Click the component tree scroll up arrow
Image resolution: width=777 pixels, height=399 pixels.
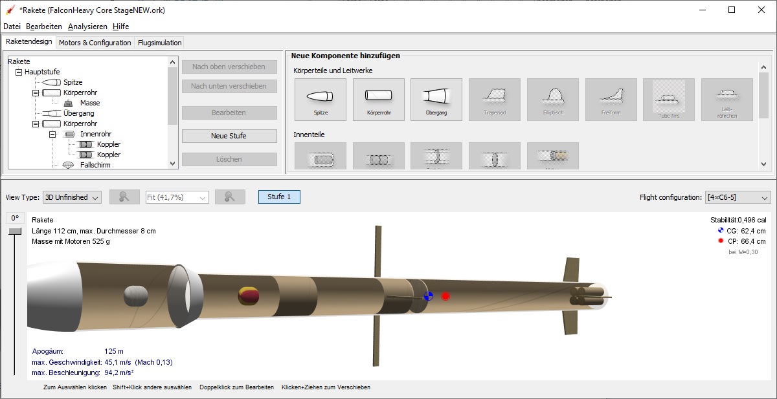click(x=172, y=62)
